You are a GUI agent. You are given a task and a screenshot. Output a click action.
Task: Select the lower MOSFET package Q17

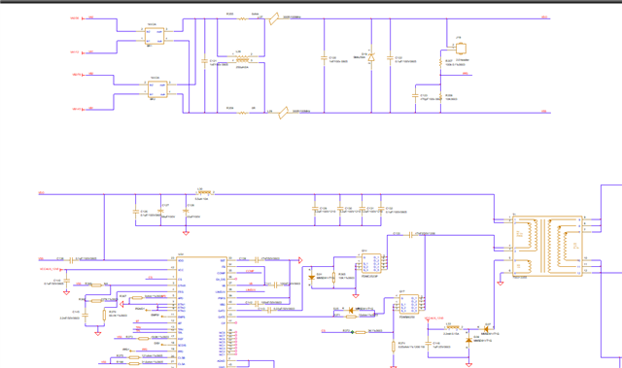[409, 304]
